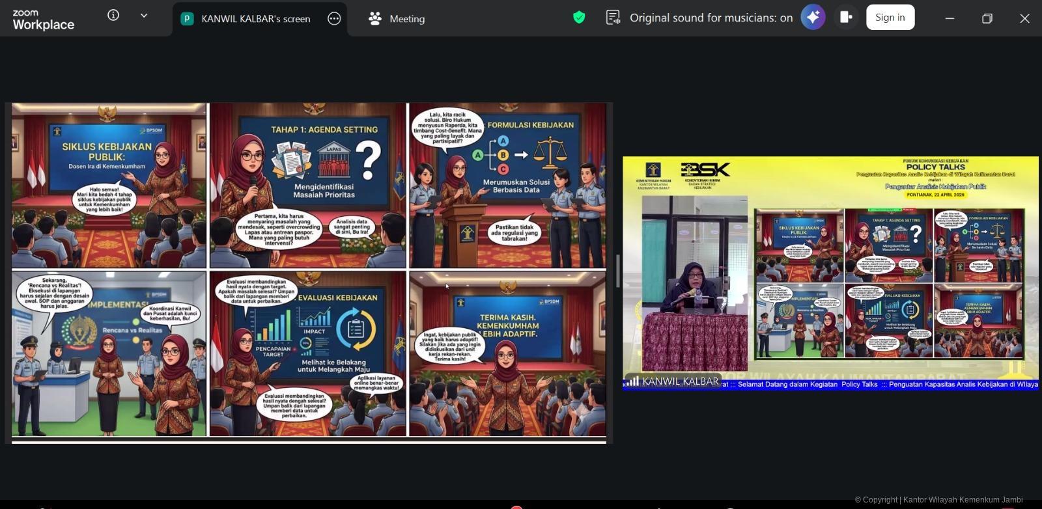This screenshot has width=1042, height=509.
Task: Open the AI Companion sparkle icon
Action: click(x=813, y=18)
